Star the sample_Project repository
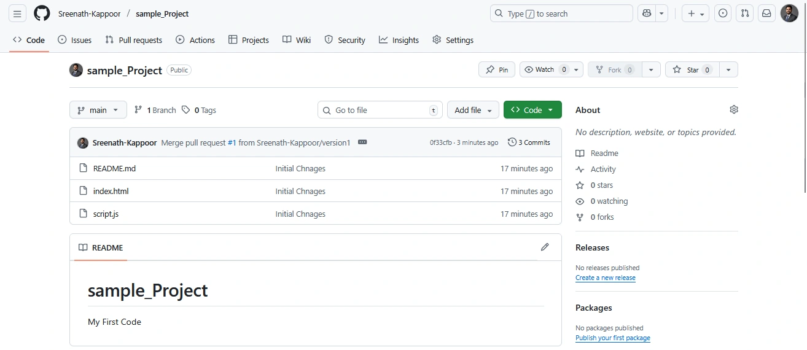The image size is (807, 350). 692,70
